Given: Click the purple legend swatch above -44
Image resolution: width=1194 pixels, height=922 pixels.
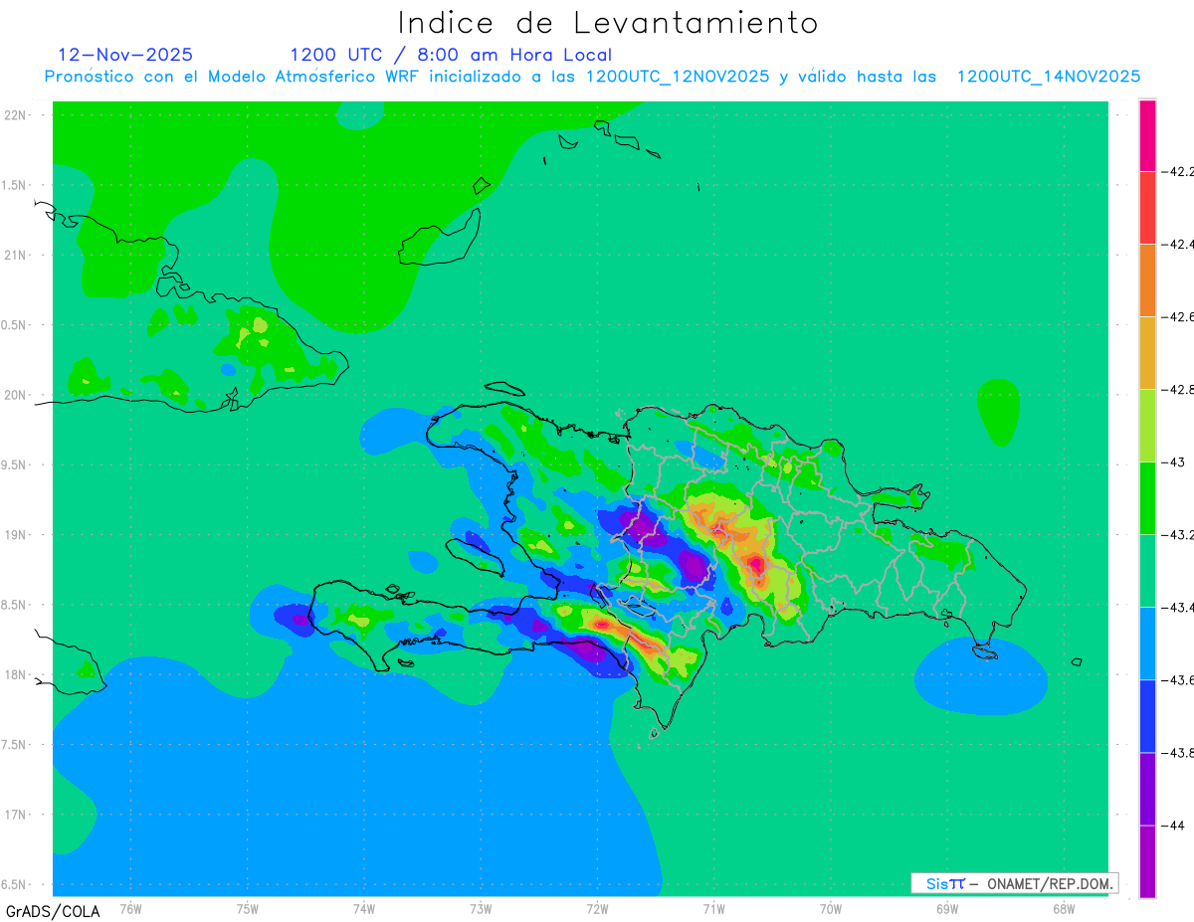Looking at the screenshot, I should point(1147,789).
